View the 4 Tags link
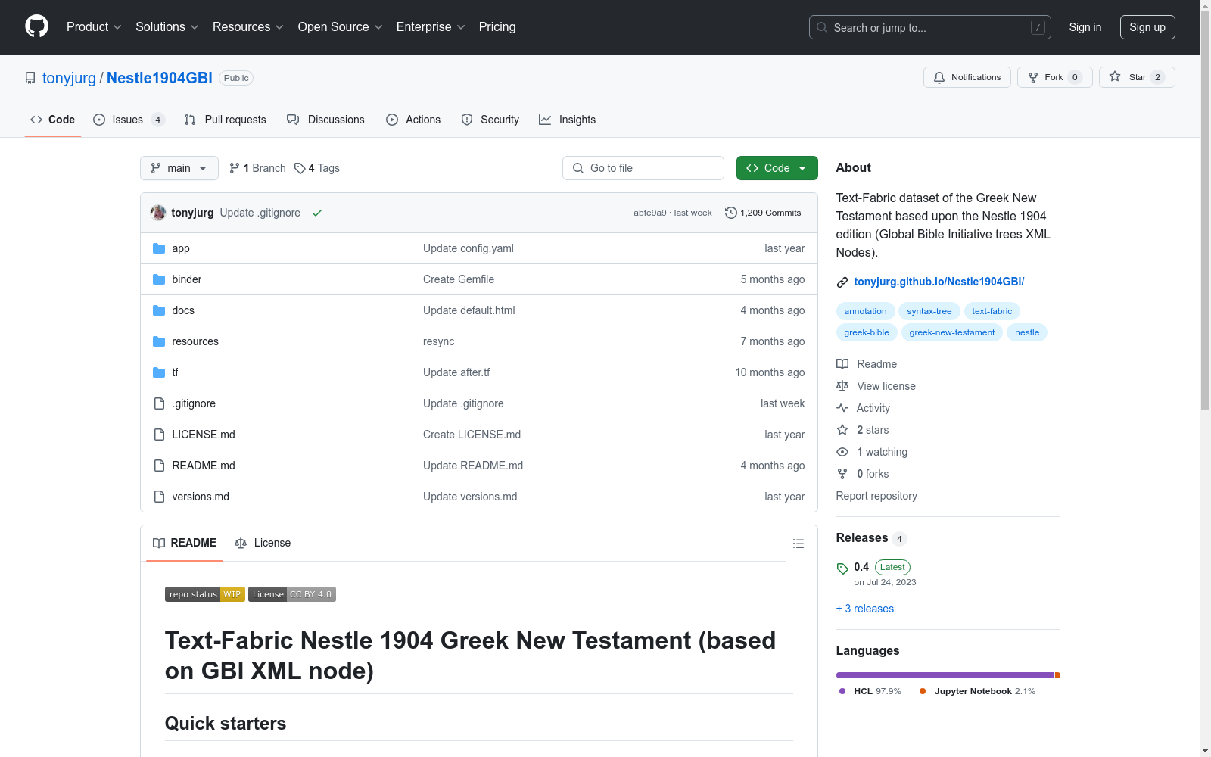 click(317, 168)
